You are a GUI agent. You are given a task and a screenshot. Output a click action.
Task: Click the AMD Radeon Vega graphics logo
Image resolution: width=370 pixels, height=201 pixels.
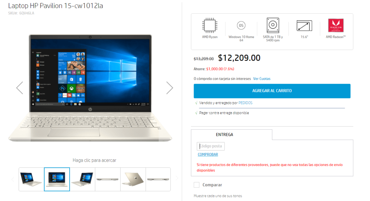[x=336, y=26]
